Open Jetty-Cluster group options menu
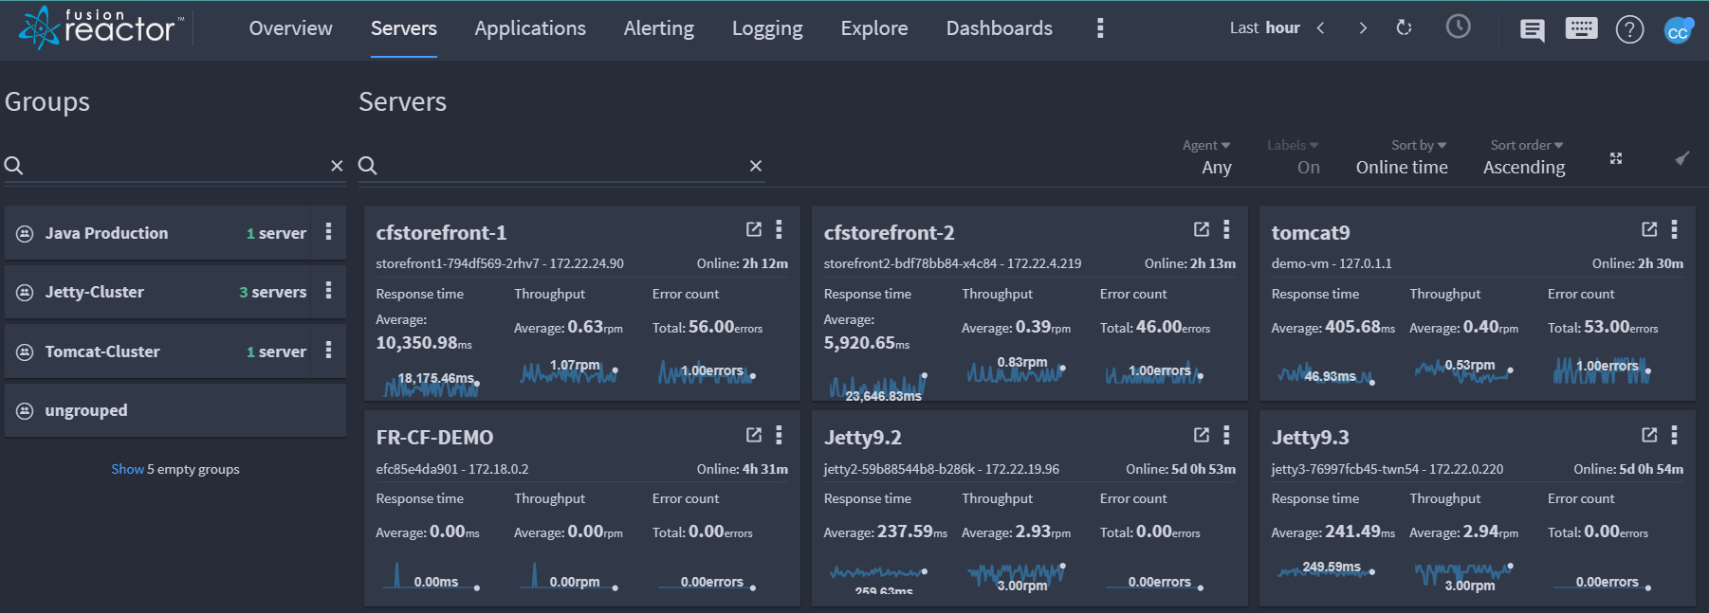This screenshot has width=1709, height=613. 329,290
